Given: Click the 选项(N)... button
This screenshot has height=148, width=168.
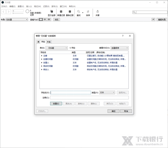Looking at the screenshot, I should [x=123, y=92].
